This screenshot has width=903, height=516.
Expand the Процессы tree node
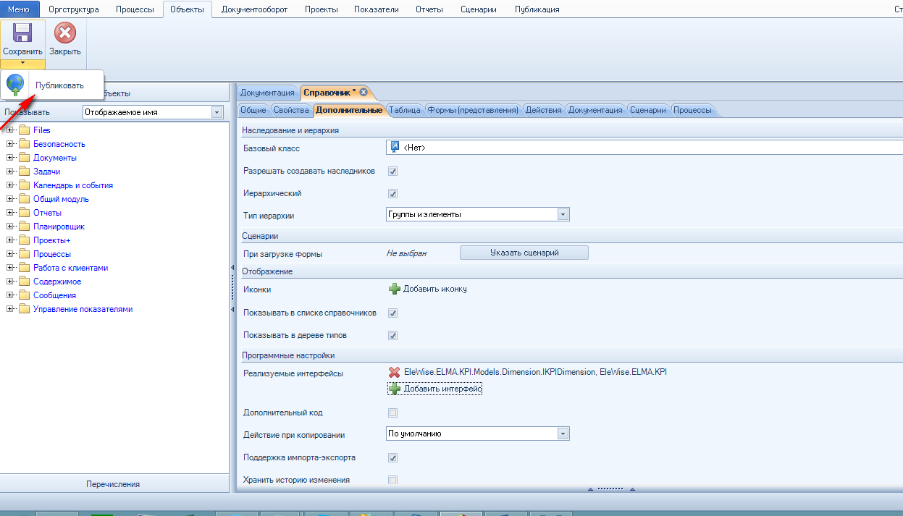click(10, 254)
